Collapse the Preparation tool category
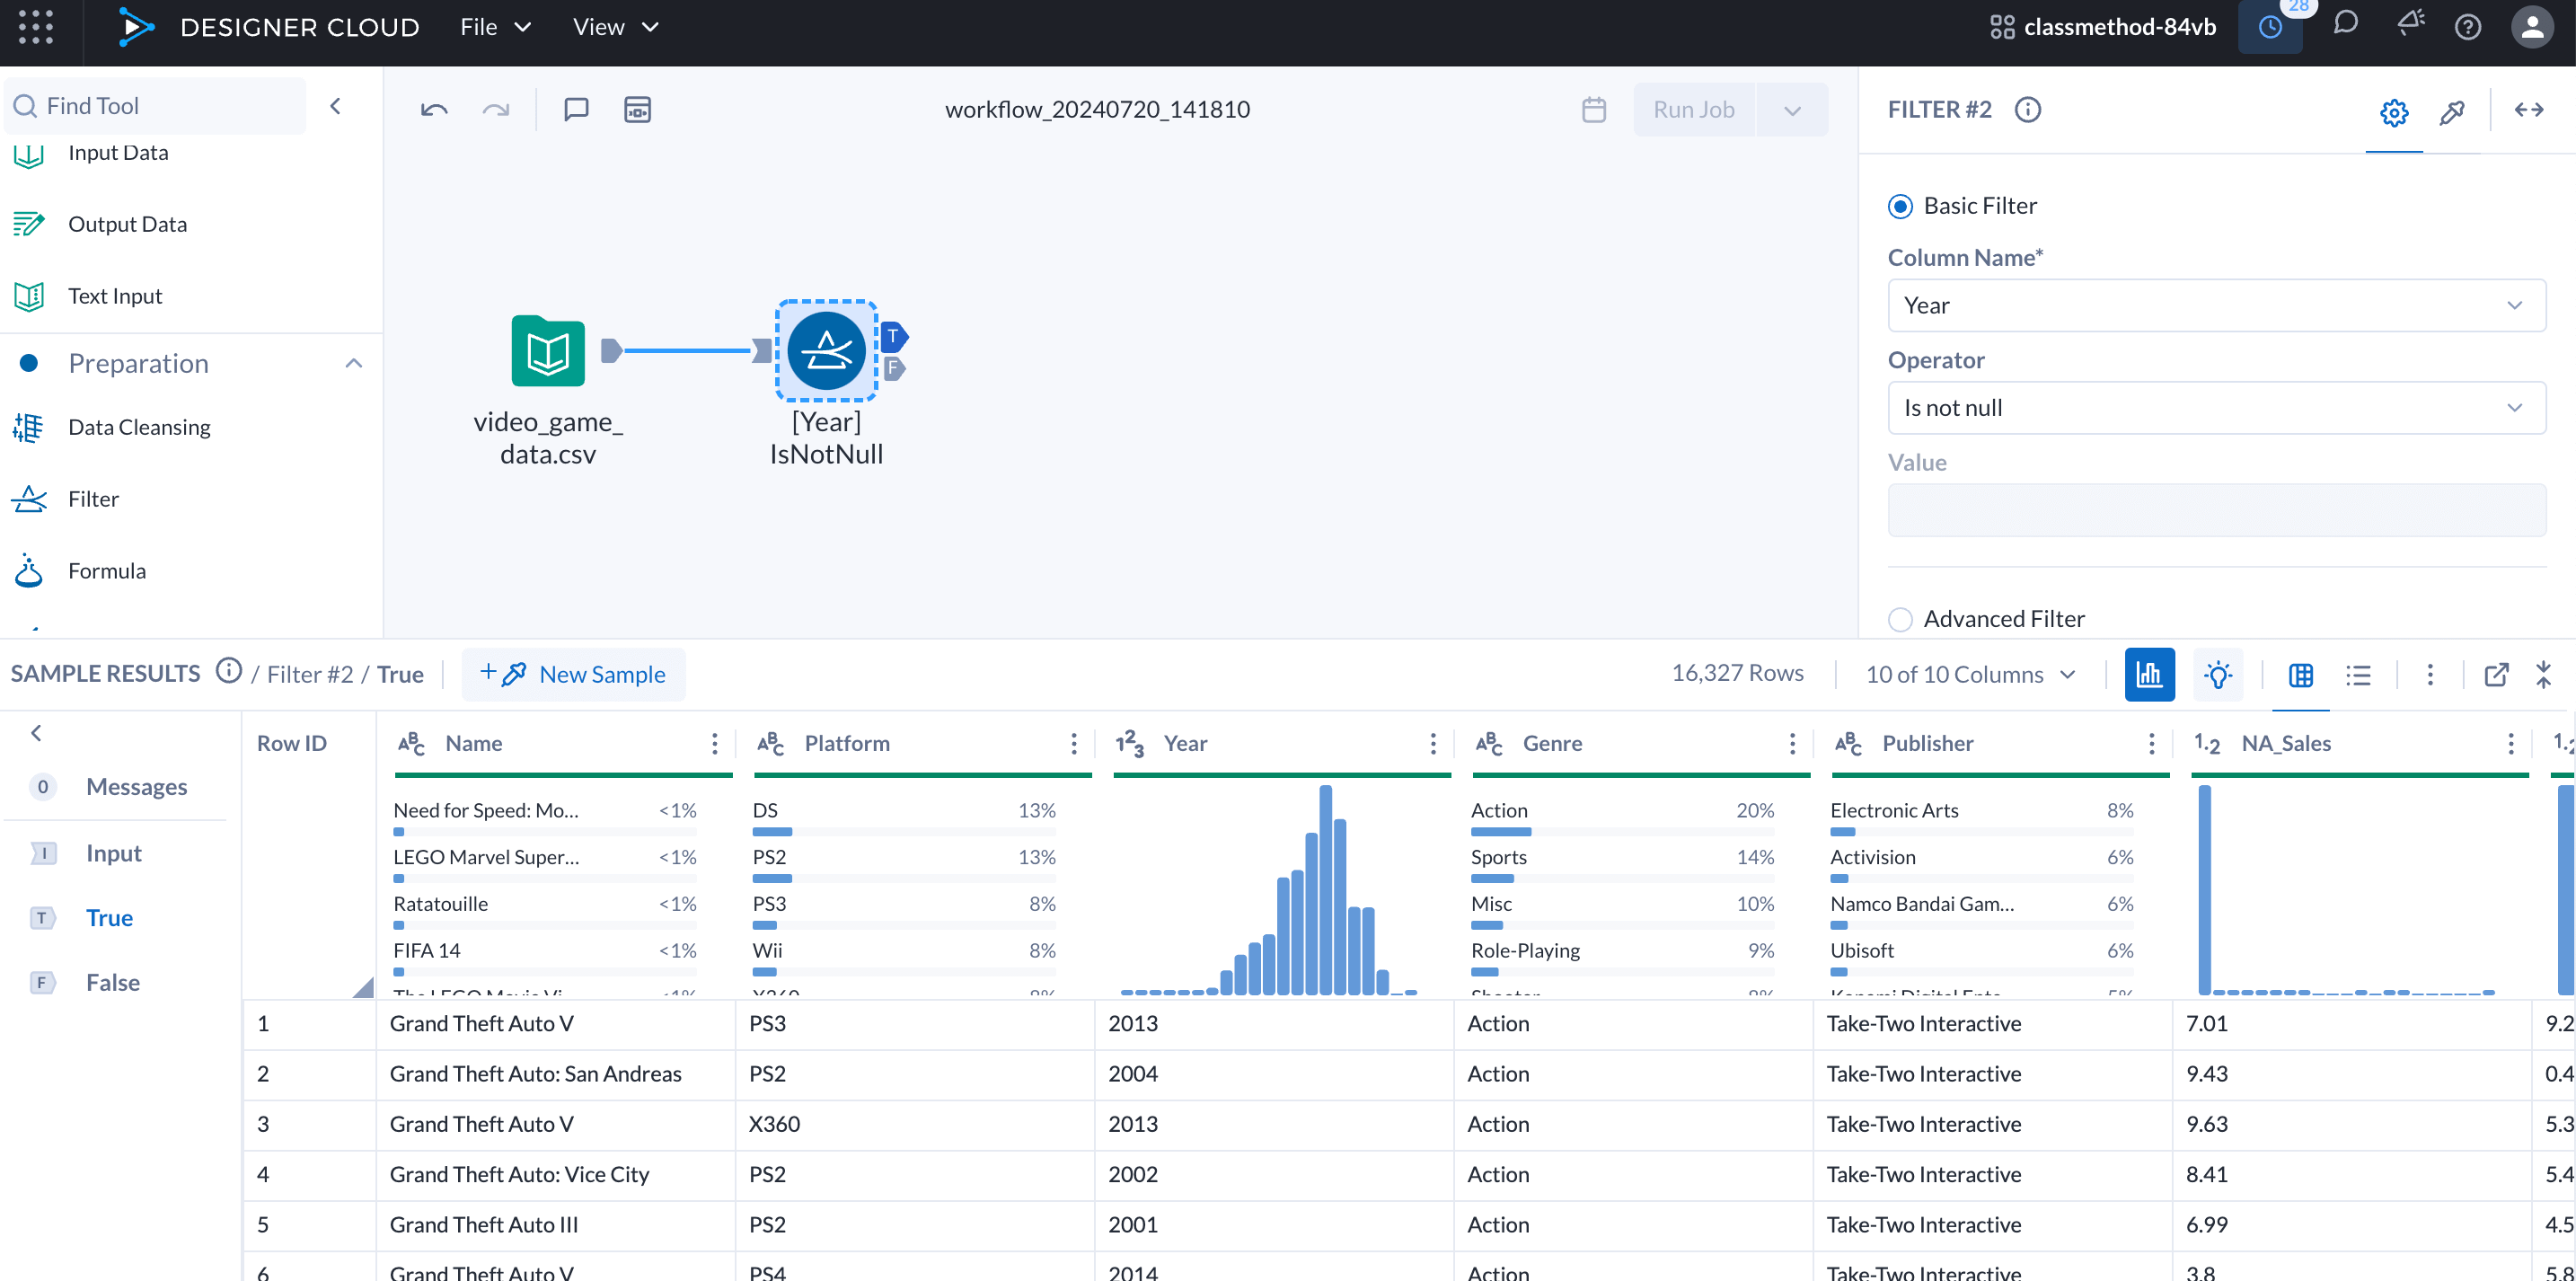Viewport: 2576px width, 1281px height. 353,363
